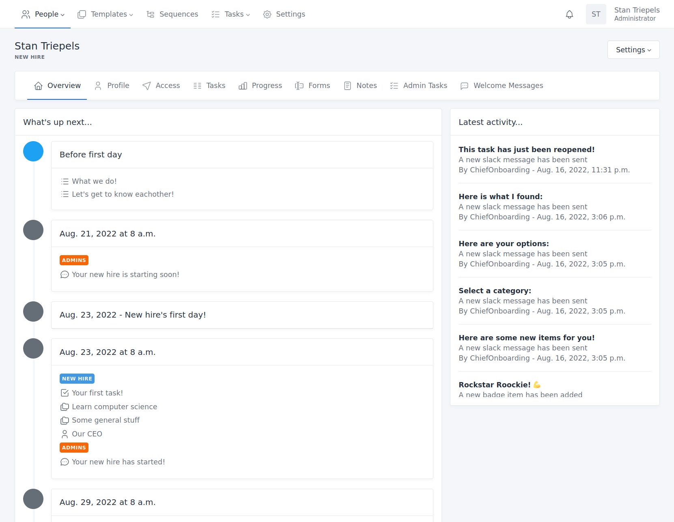
Task: Open the 'Our CEO' introduction
Action: click(x=87, y=434)
